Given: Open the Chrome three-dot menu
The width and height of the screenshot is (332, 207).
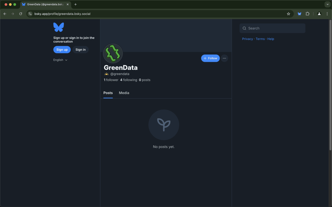Looking at the screenshot, I should coord(327,14).
